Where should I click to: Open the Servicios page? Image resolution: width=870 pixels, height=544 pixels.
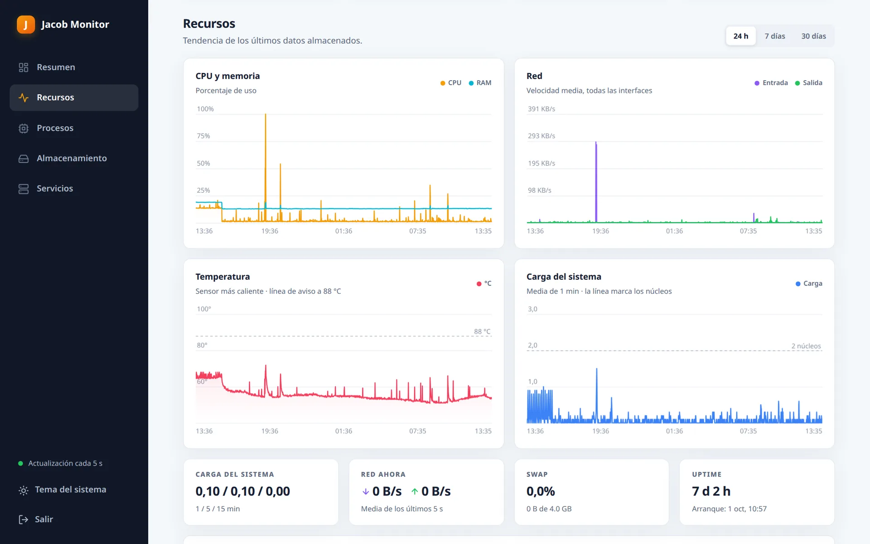pos(74,189)
